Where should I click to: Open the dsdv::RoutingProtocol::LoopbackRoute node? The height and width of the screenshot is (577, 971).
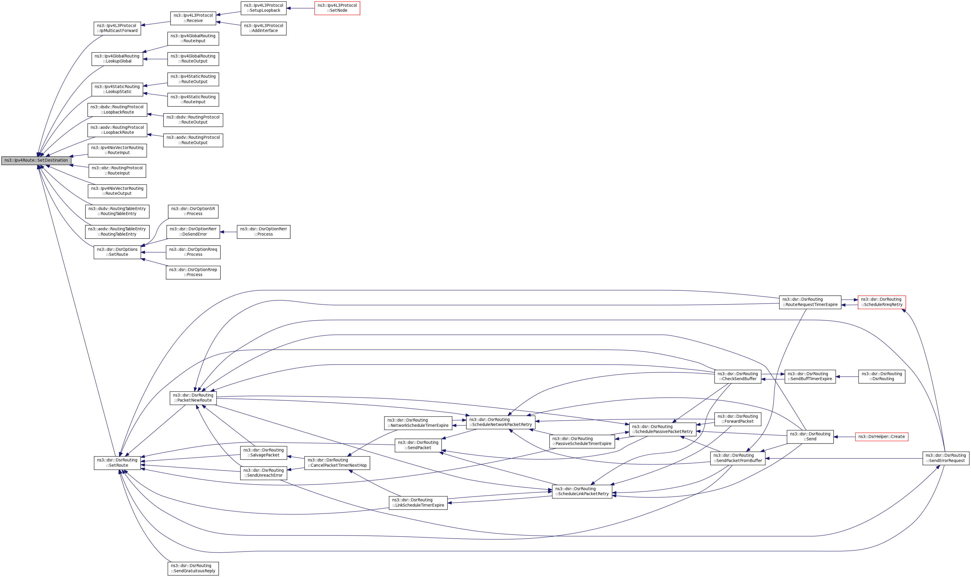point(117,110)
